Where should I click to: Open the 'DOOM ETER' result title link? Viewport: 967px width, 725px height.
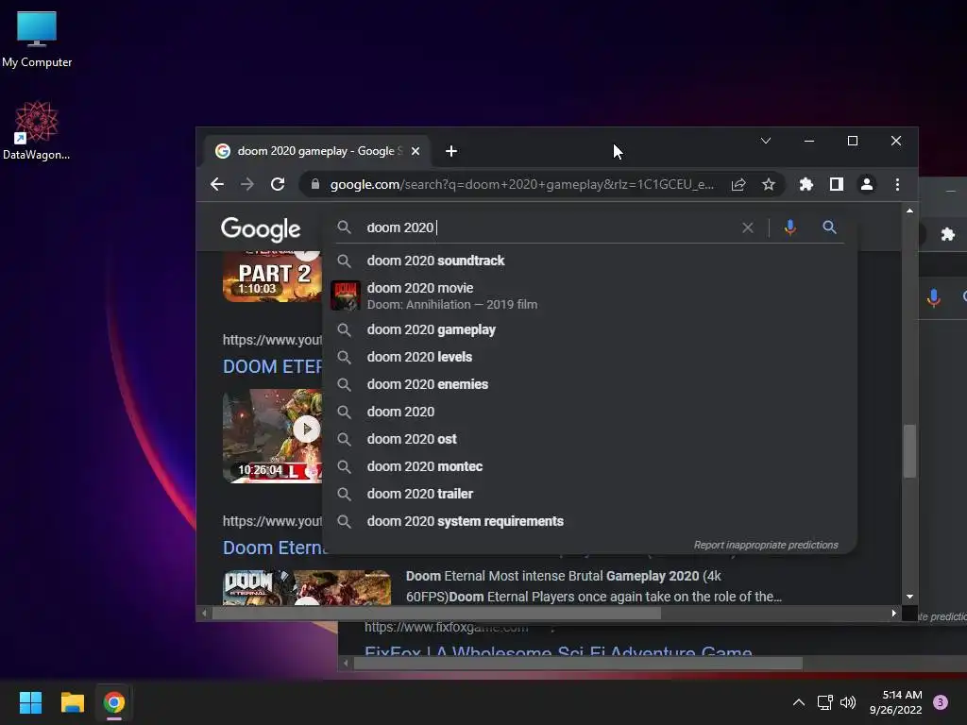(272, 367)
